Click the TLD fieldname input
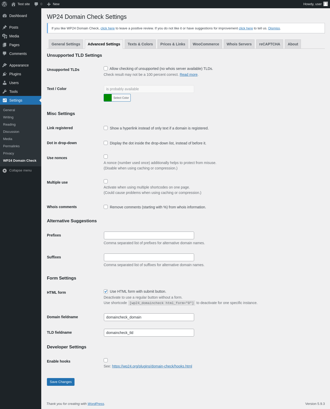 coord(149,333)
